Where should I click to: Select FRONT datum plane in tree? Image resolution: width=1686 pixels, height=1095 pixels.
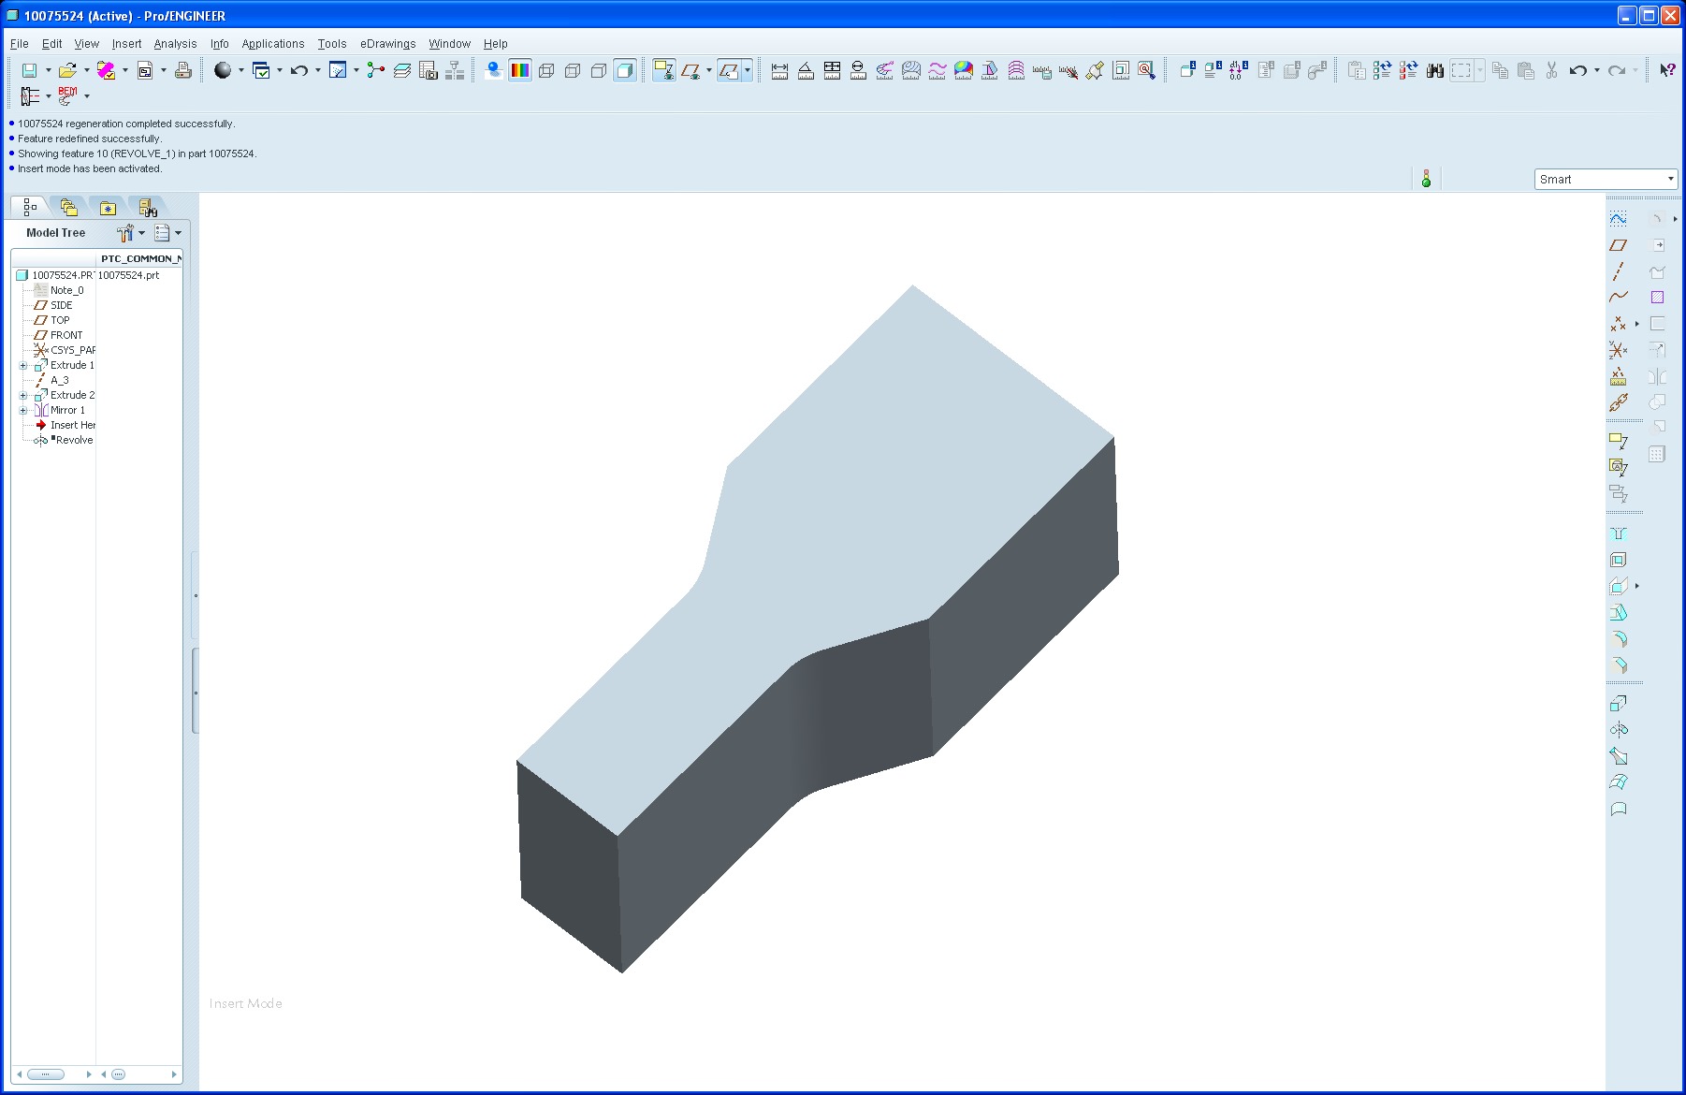coord(65,335)
